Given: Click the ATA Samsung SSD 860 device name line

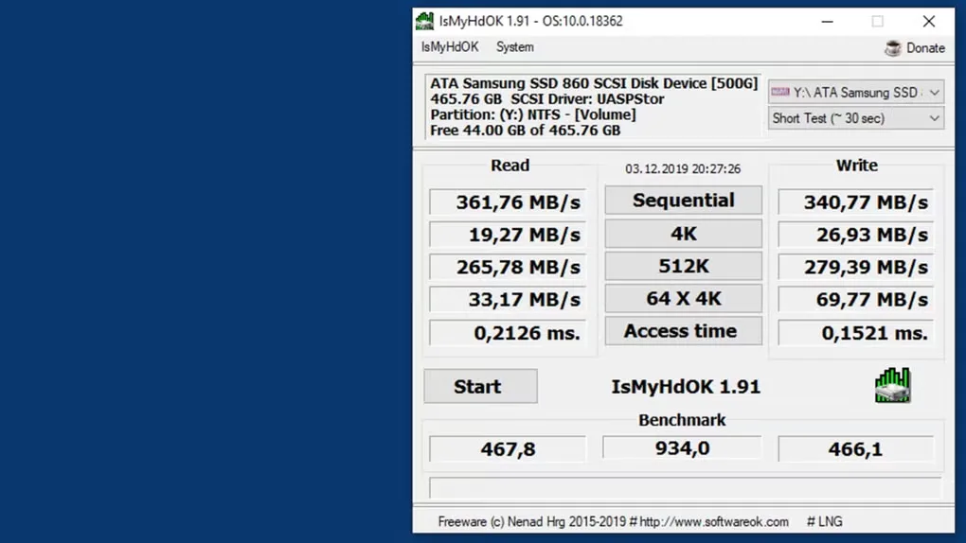Looking at the screenshot, I should (594, 83).
